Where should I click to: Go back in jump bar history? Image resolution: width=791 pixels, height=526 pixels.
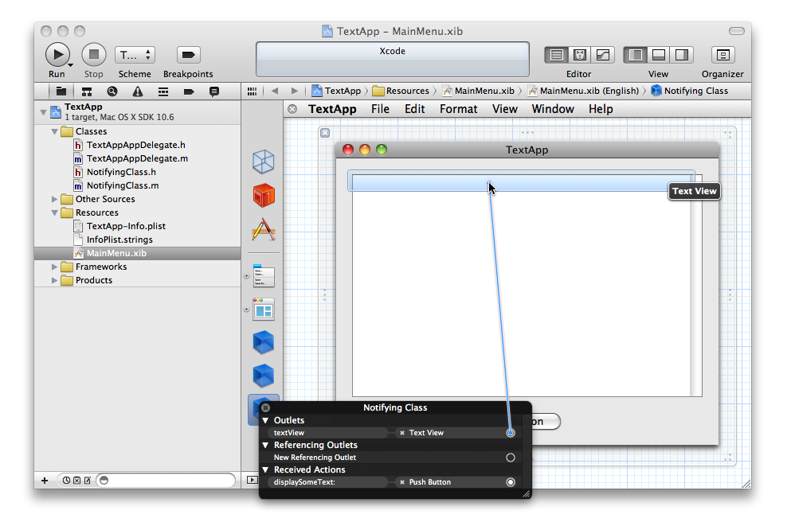pyautogui.click(x=275, y=92)
